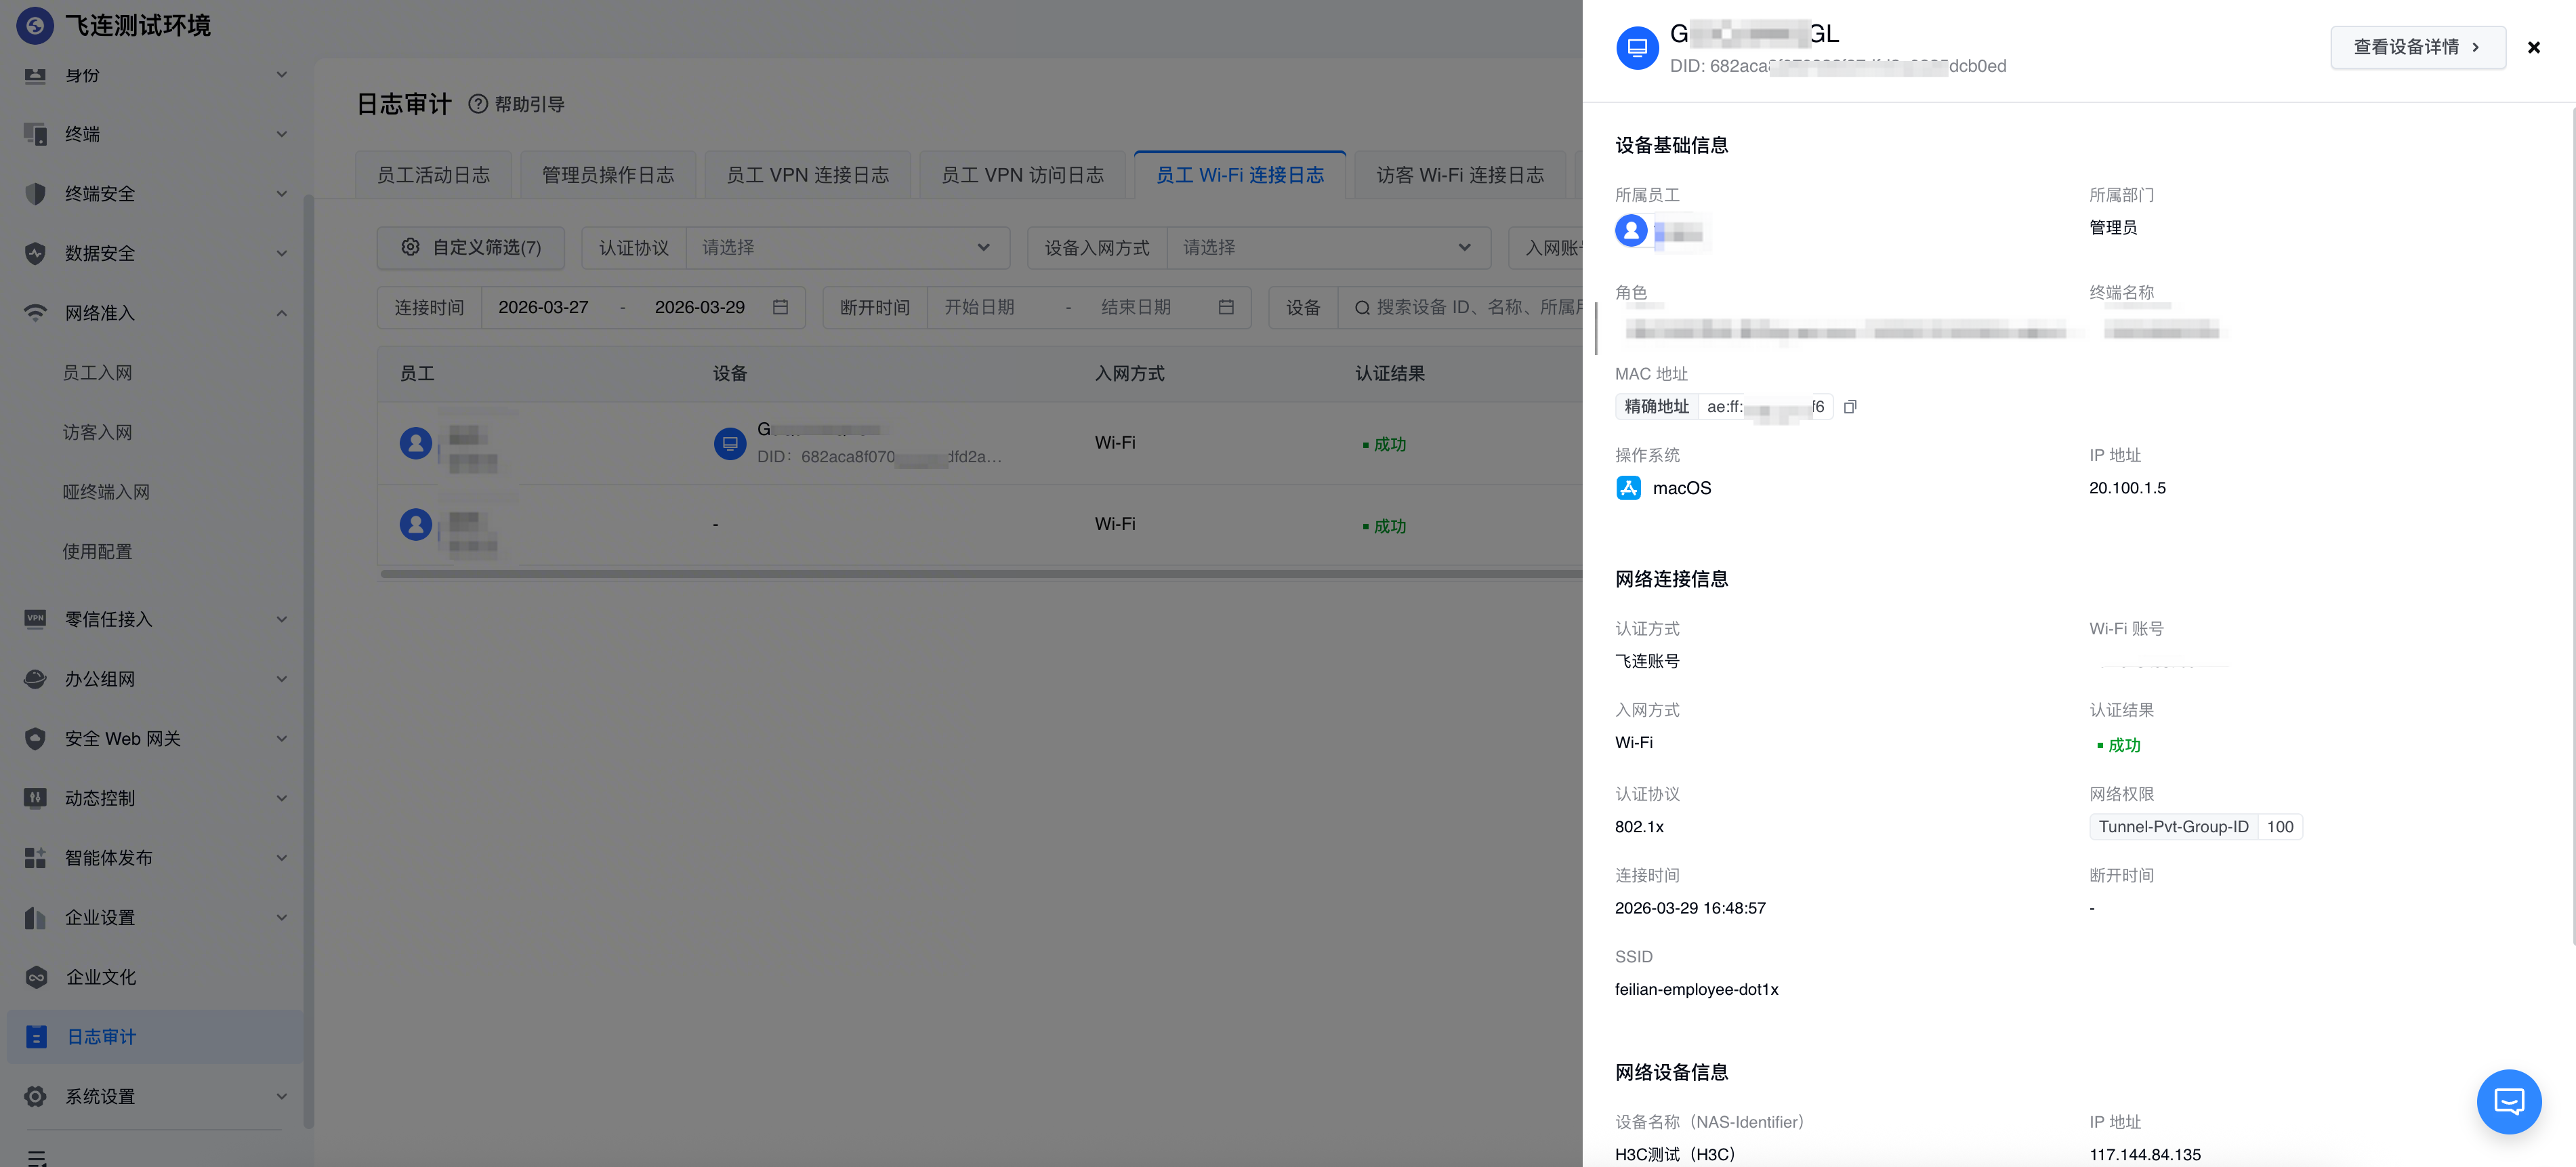Close the device detail panel
The image size is (2576, 1167).
coord(2533,47)
